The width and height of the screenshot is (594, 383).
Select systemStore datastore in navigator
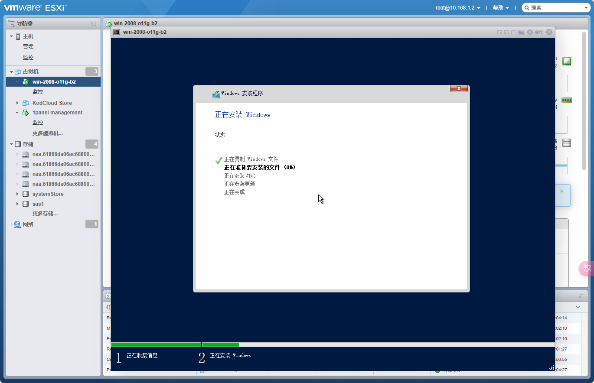pos(48,194)
